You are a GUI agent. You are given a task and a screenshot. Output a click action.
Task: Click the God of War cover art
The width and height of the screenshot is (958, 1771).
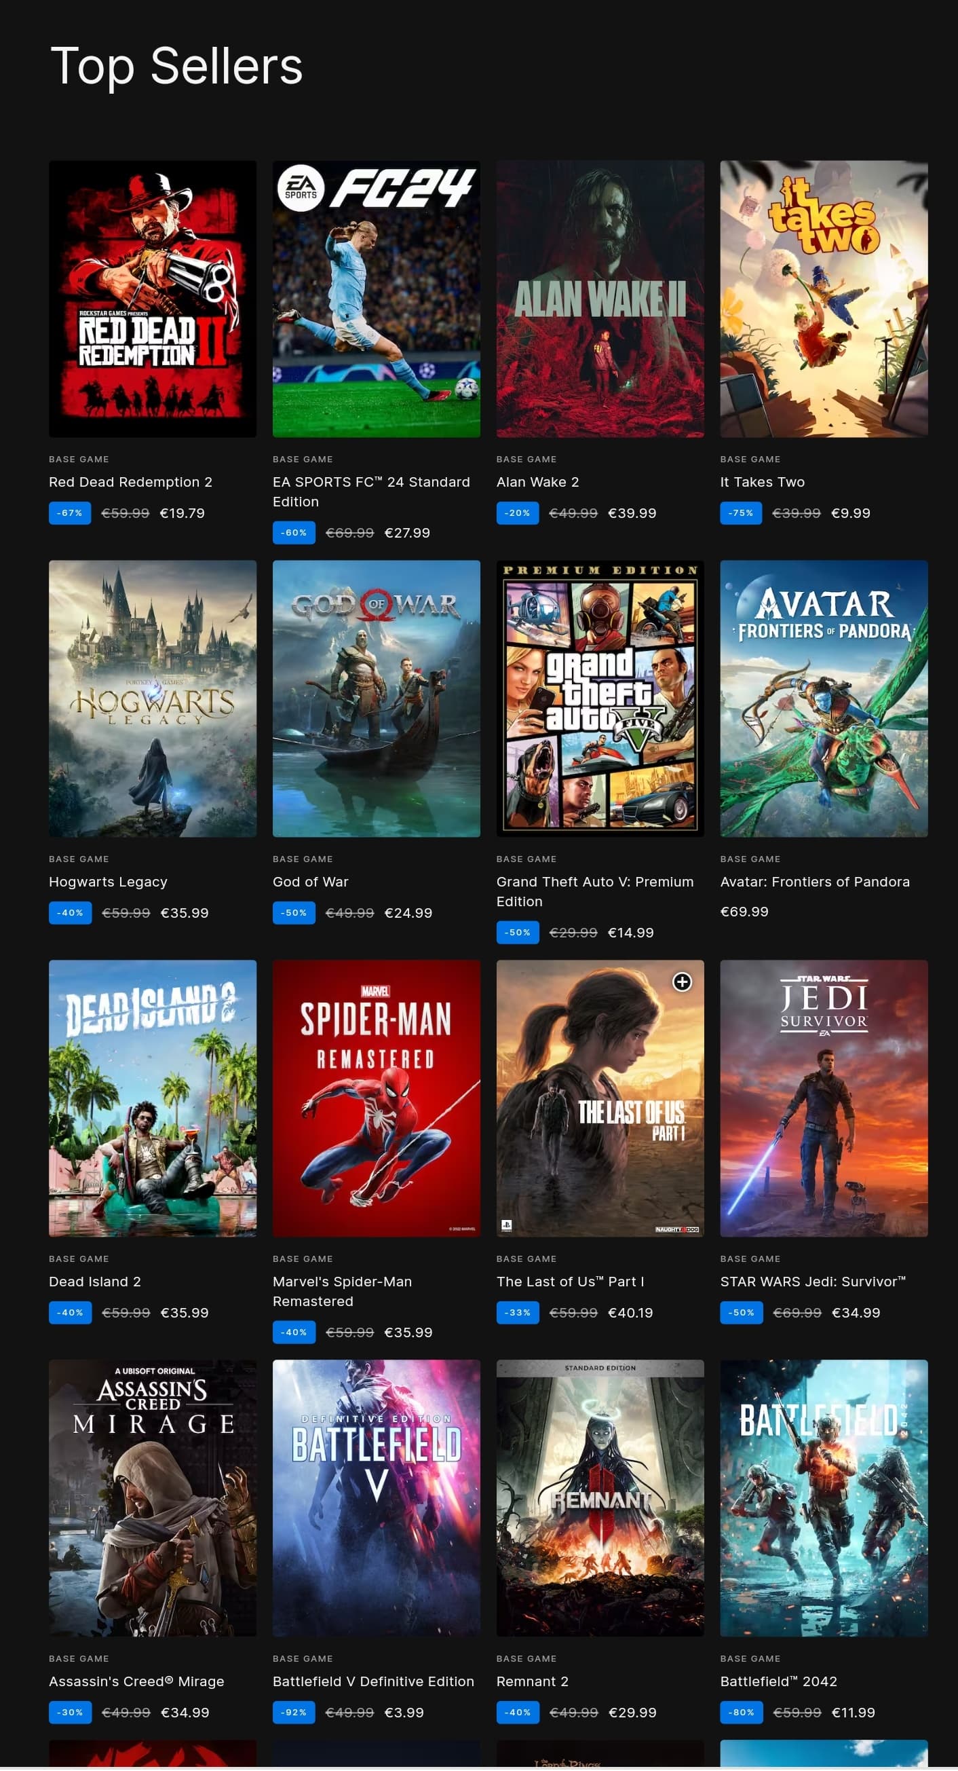click(376, 698)
